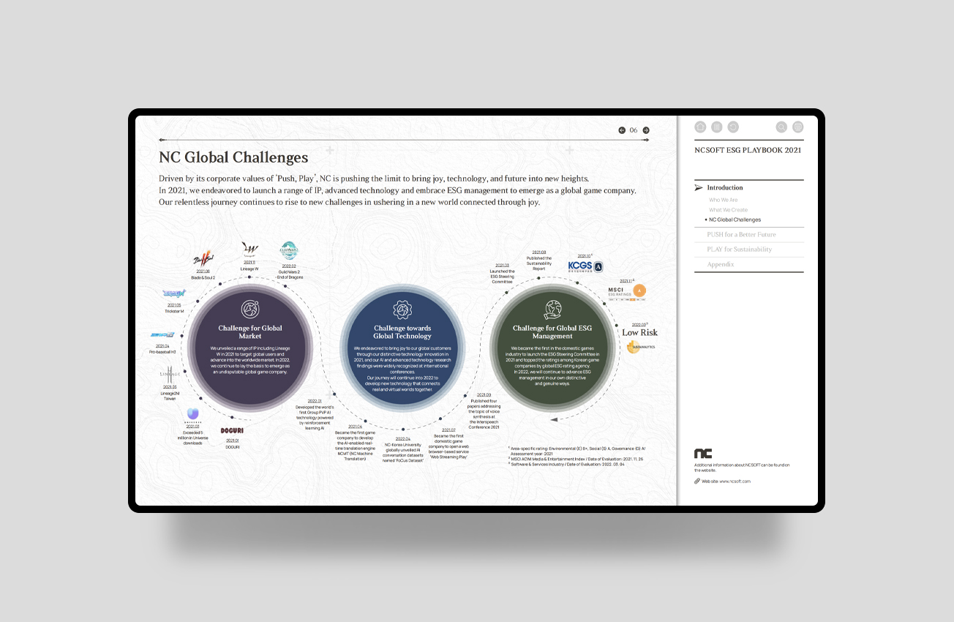Click the Software & Services Industry footnote
954x622 pixels.
pos(568,464)
